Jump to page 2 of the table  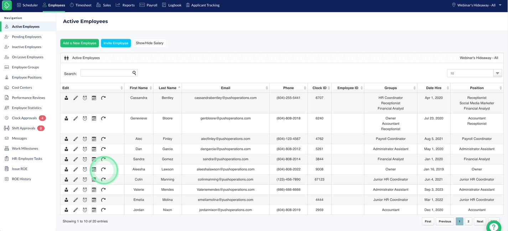point(468,221)
